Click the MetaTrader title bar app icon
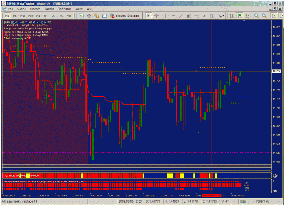 (4, 4)
